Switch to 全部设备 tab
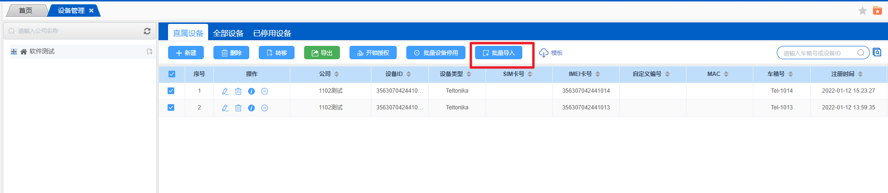The image size is (888, 193). tap(228, 33)
